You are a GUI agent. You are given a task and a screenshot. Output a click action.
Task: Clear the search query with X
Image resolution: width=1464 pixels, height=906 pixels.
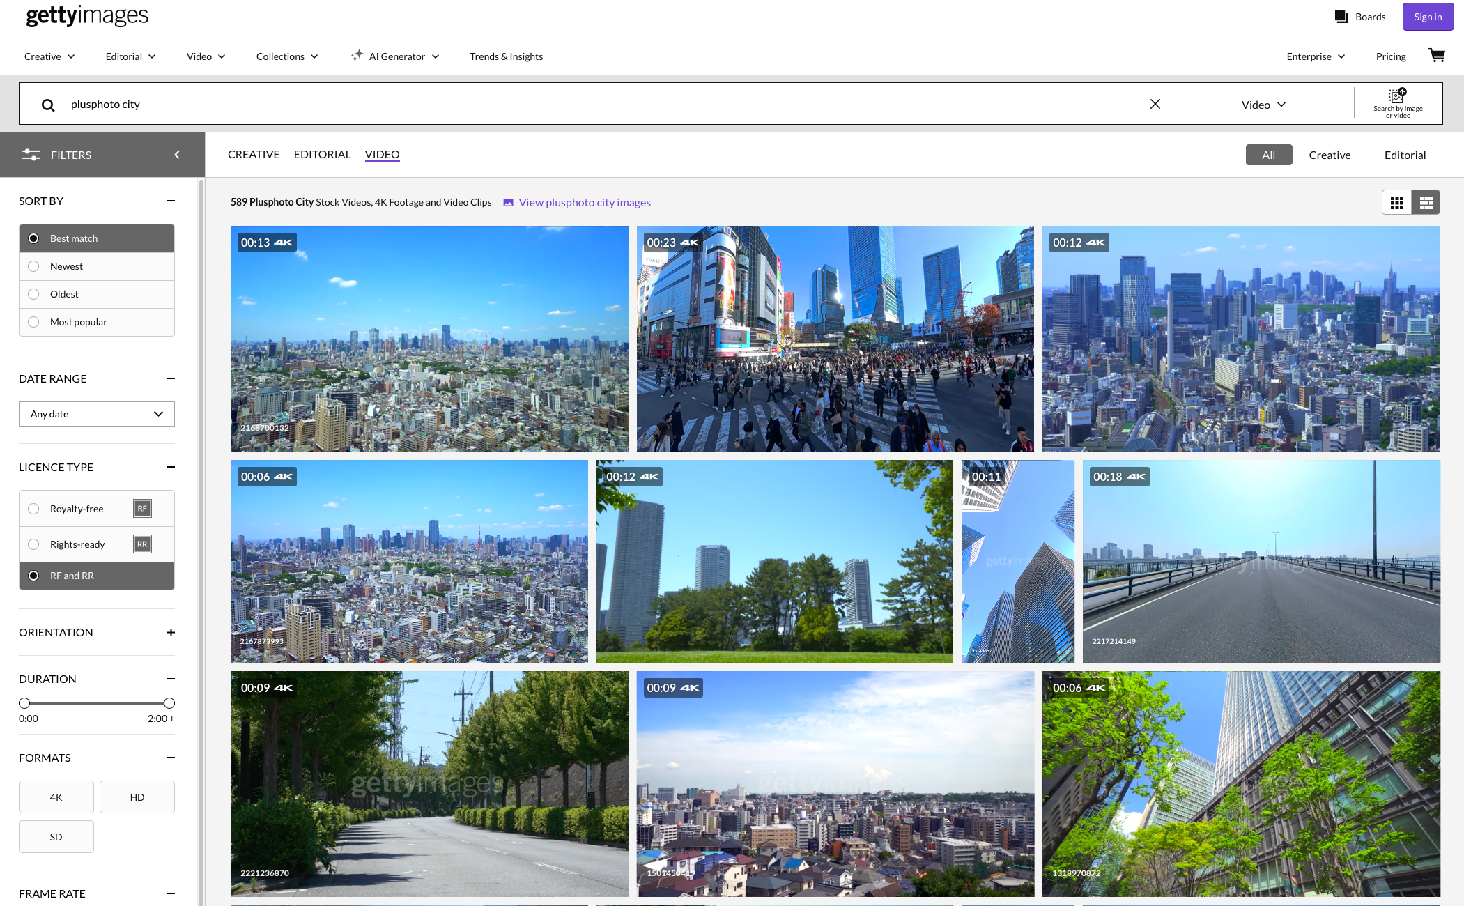tap(1155, 104)
